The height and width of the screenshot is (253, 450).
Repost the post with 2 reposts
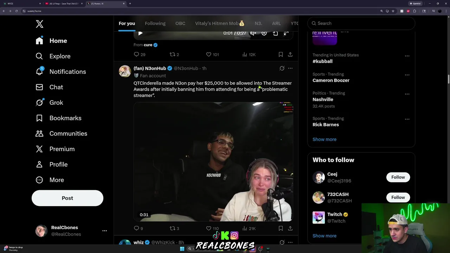(174, 54)
